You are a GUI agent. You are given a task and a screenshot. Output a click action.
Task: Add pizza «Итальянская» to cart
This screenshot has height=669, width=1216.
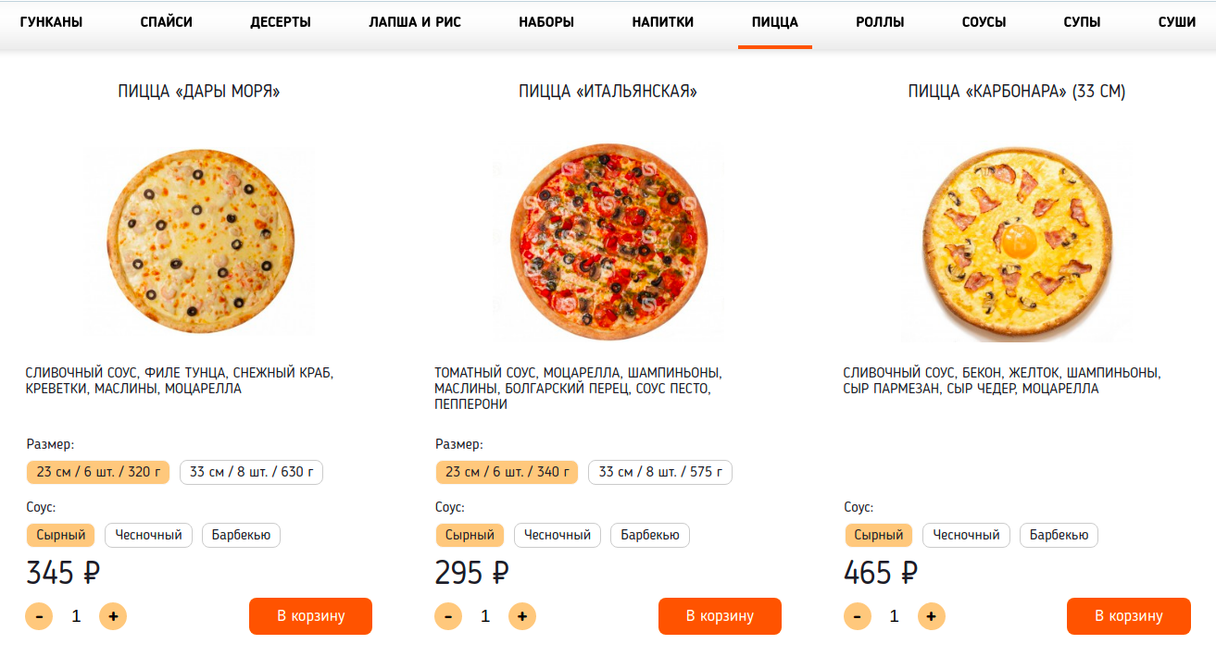pyautogui.click(x=720, y=615)
